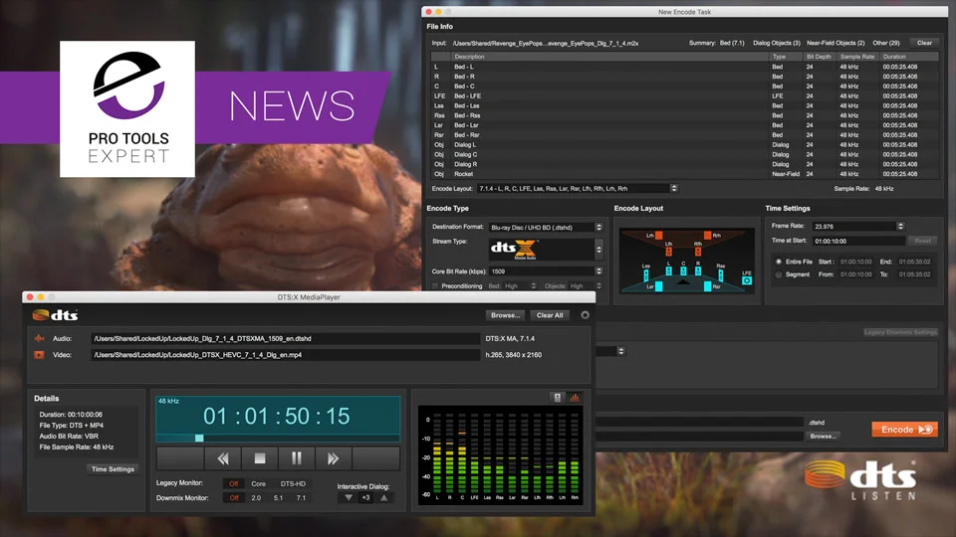The width and height of the screenshot is (956, 537).
Task: Increase Interactive Dialog with up arrow
Action: [x=384, y=497]
